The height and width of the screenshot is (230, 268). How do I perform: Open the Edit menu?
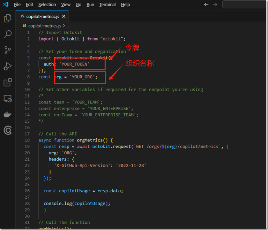pos(29,5)
